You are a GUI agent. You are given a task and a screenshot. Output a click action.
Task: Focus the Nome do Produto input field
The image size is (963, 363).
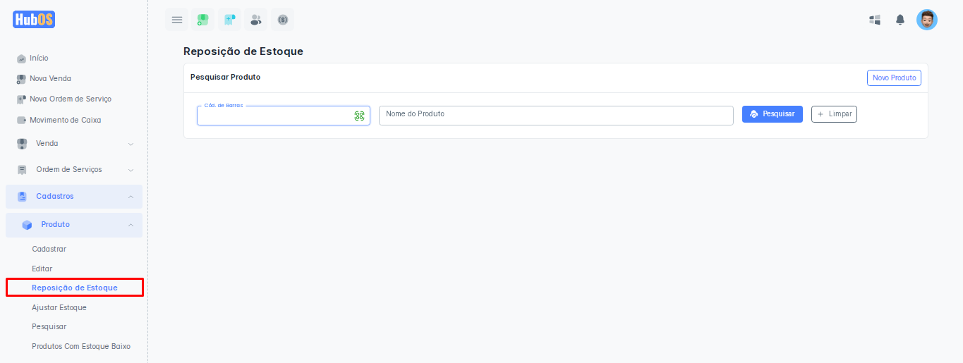tap(556, 116)
